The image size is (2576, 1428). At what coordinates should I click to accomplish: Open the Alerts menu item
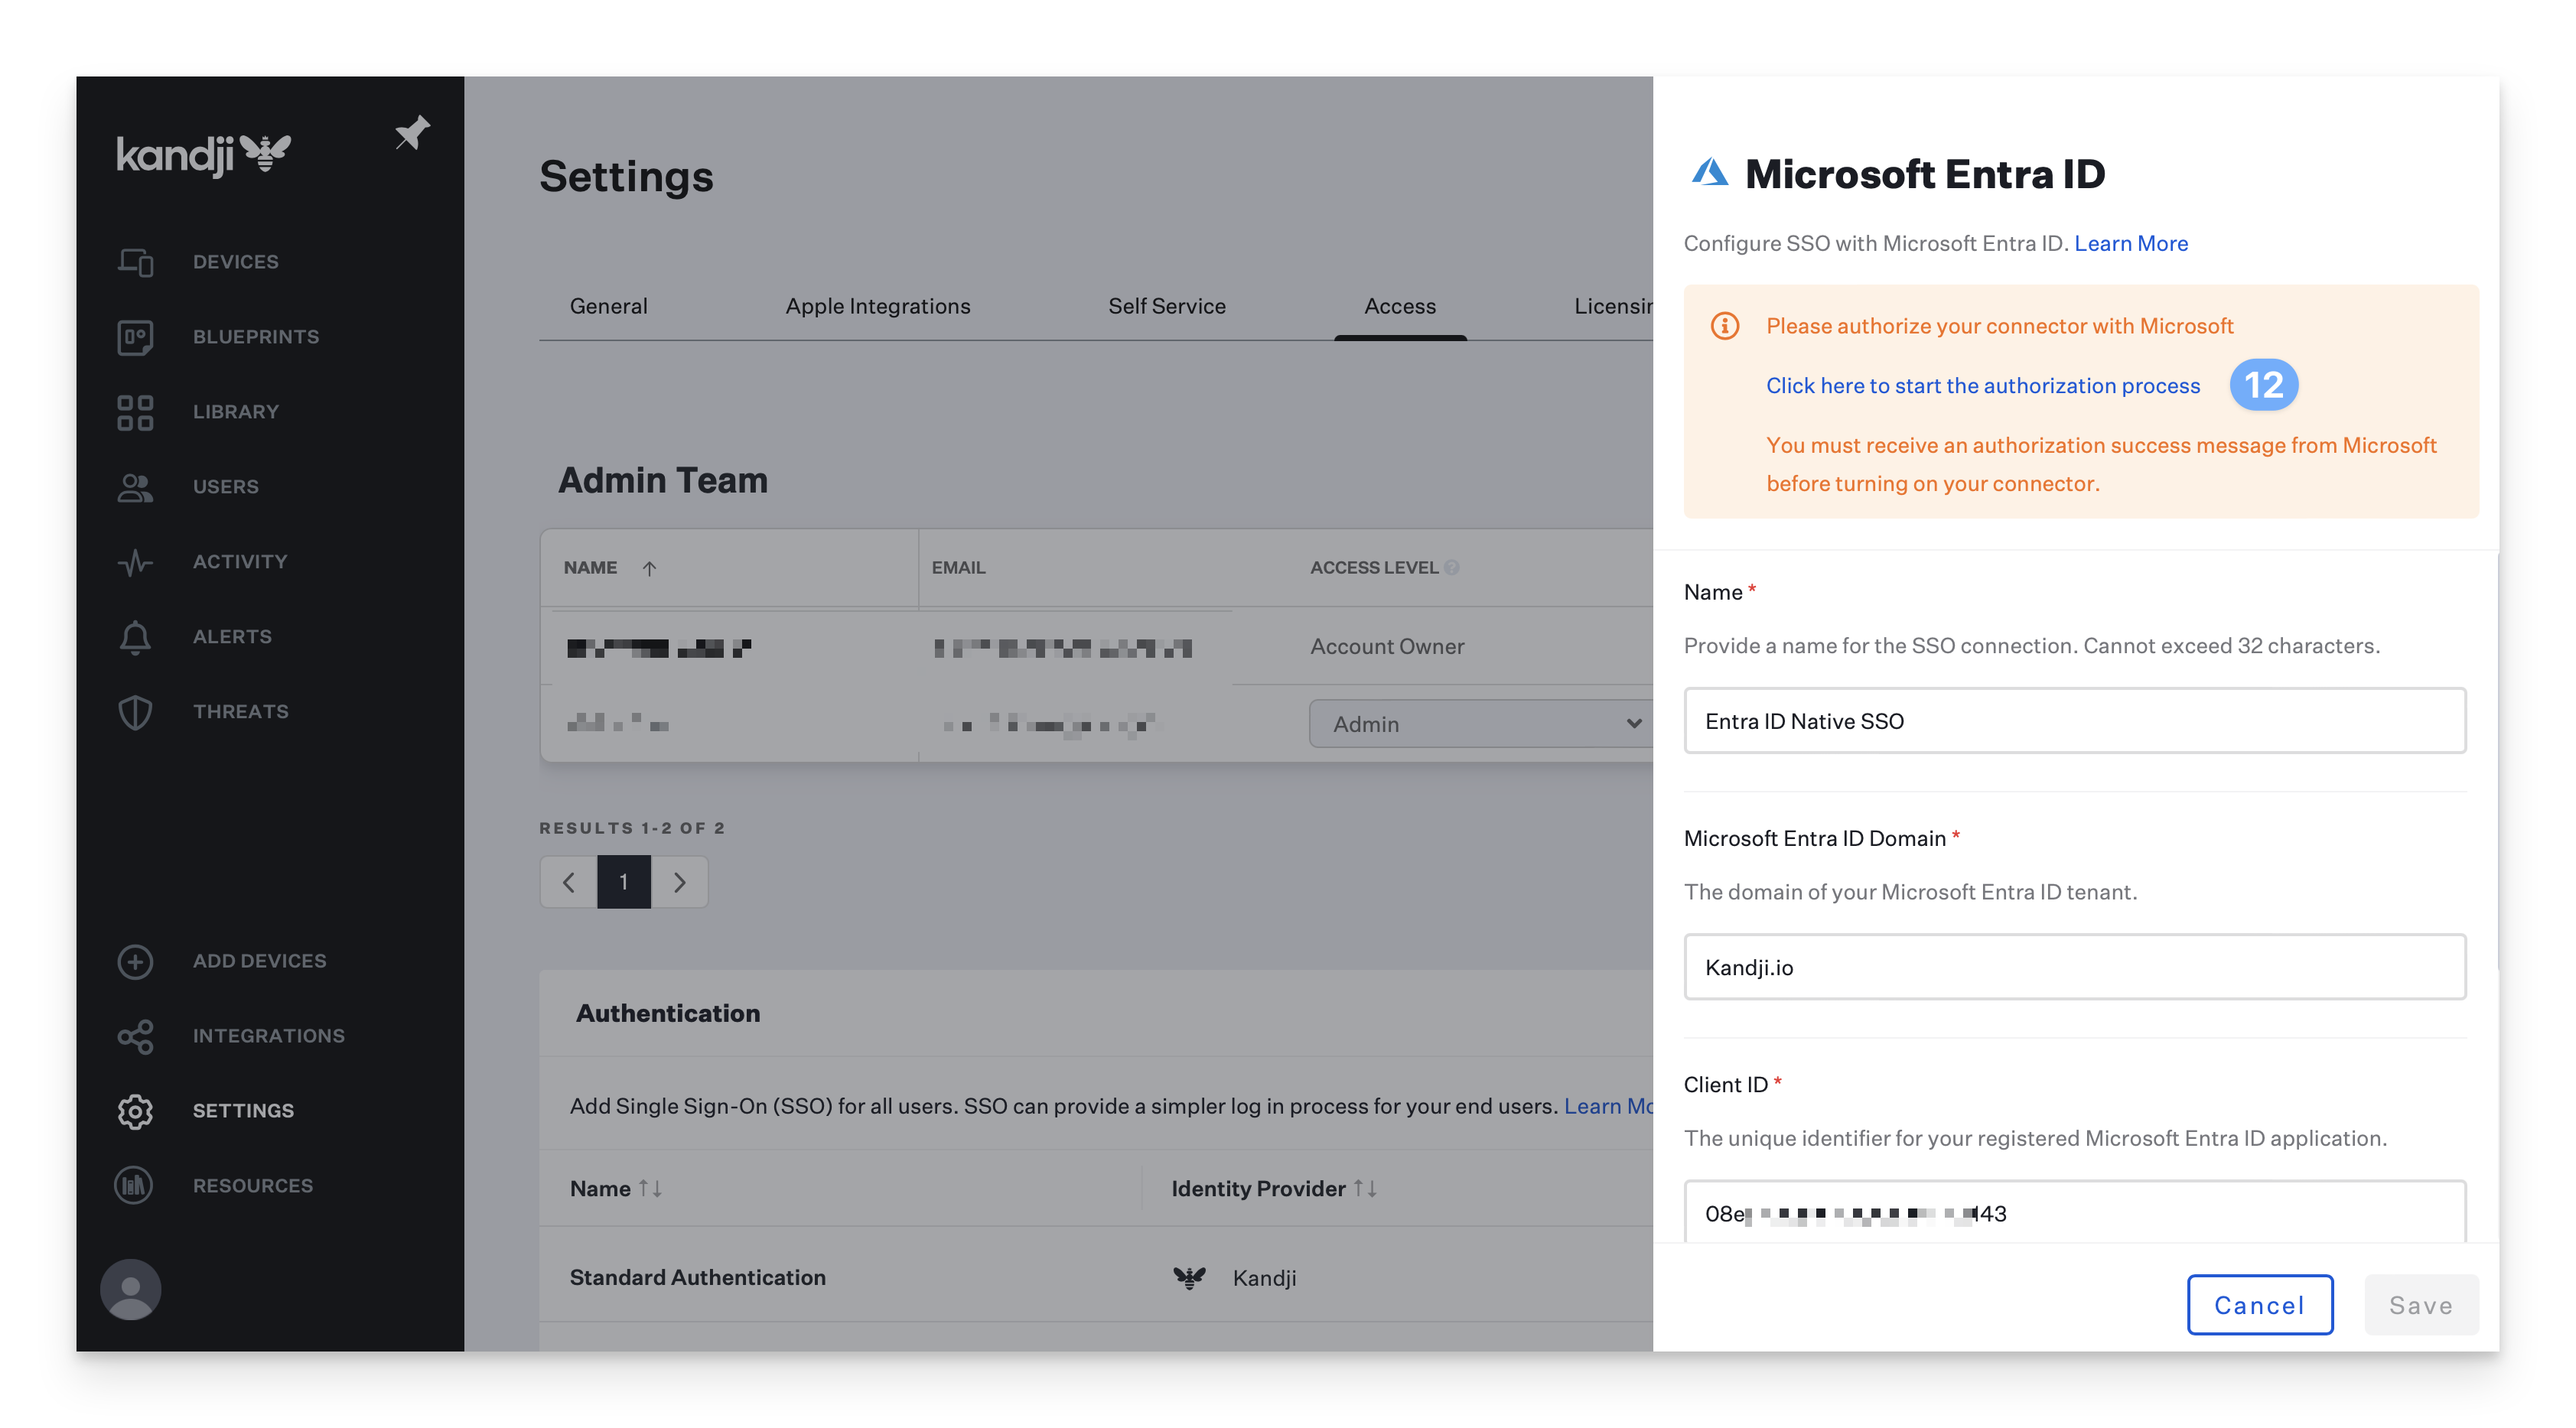[232, 637]
